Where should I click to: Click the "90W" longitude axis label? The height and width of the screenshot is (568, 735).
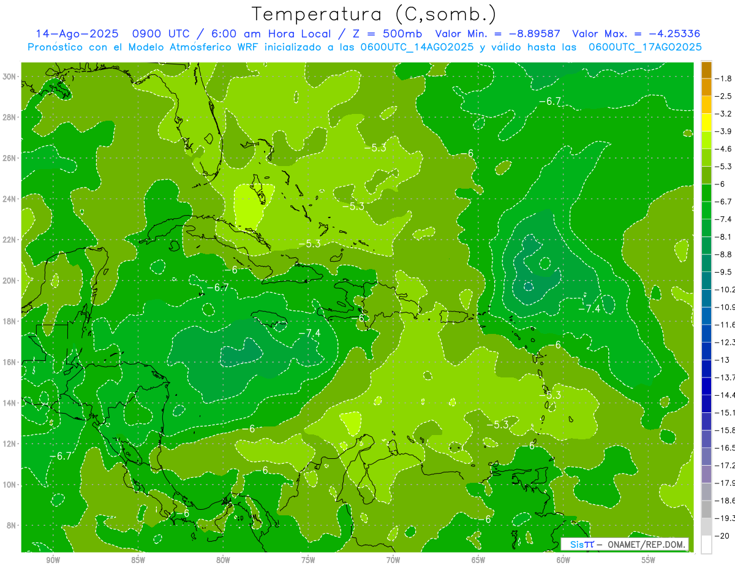point(53,560)
